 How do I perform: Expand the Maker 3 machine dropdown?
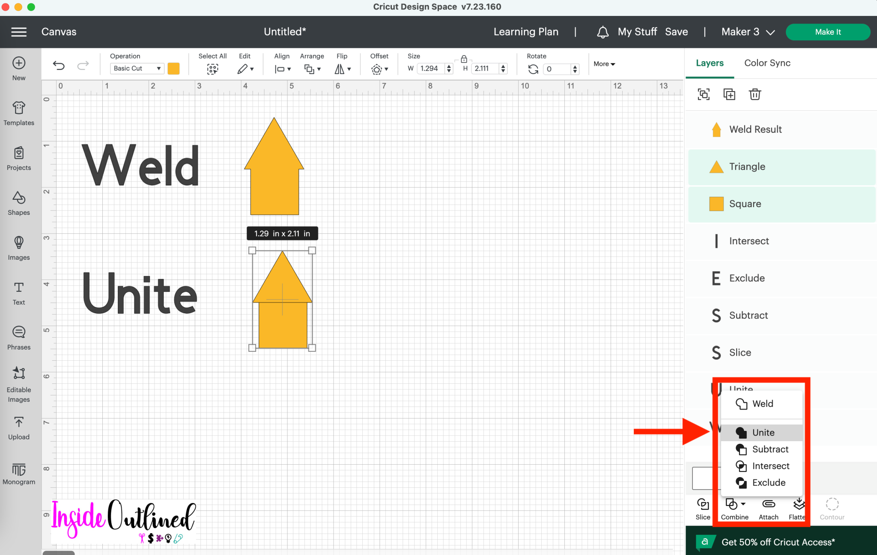(747, 32)
